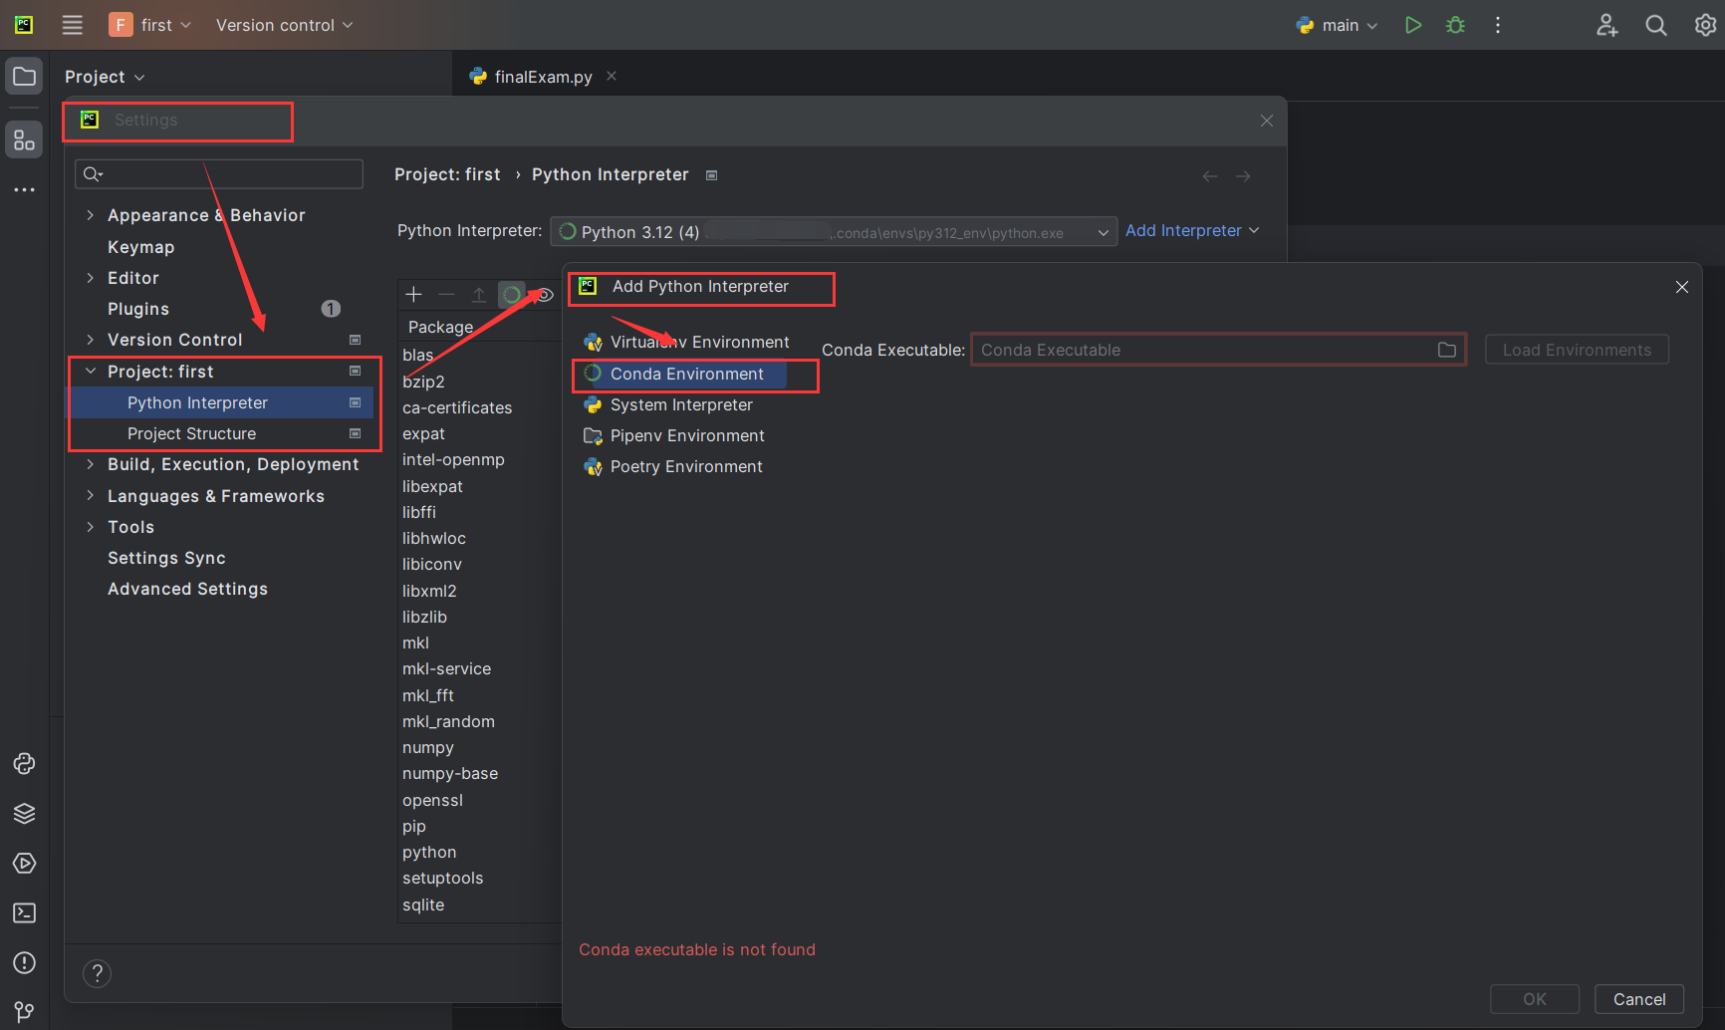The image size is (1725, 1030).
Task: Open more run actions menu
Action: click(x=1498, y=25)
